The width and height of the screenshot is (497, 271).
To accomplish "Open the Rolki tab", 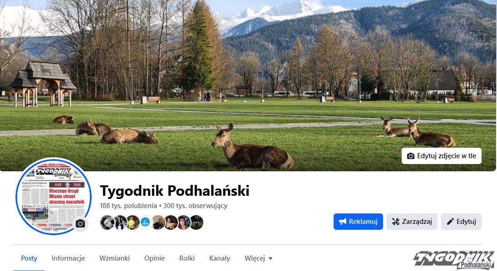I will 187,258.
